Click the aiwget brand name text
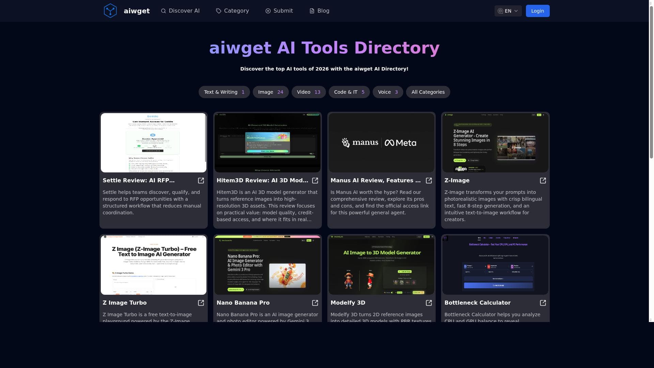This screenshot has width=654, height=368. 137,11
